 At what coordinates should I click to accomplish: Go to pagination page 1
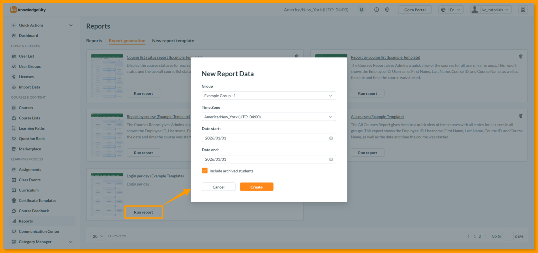click(x=475, y=236)
